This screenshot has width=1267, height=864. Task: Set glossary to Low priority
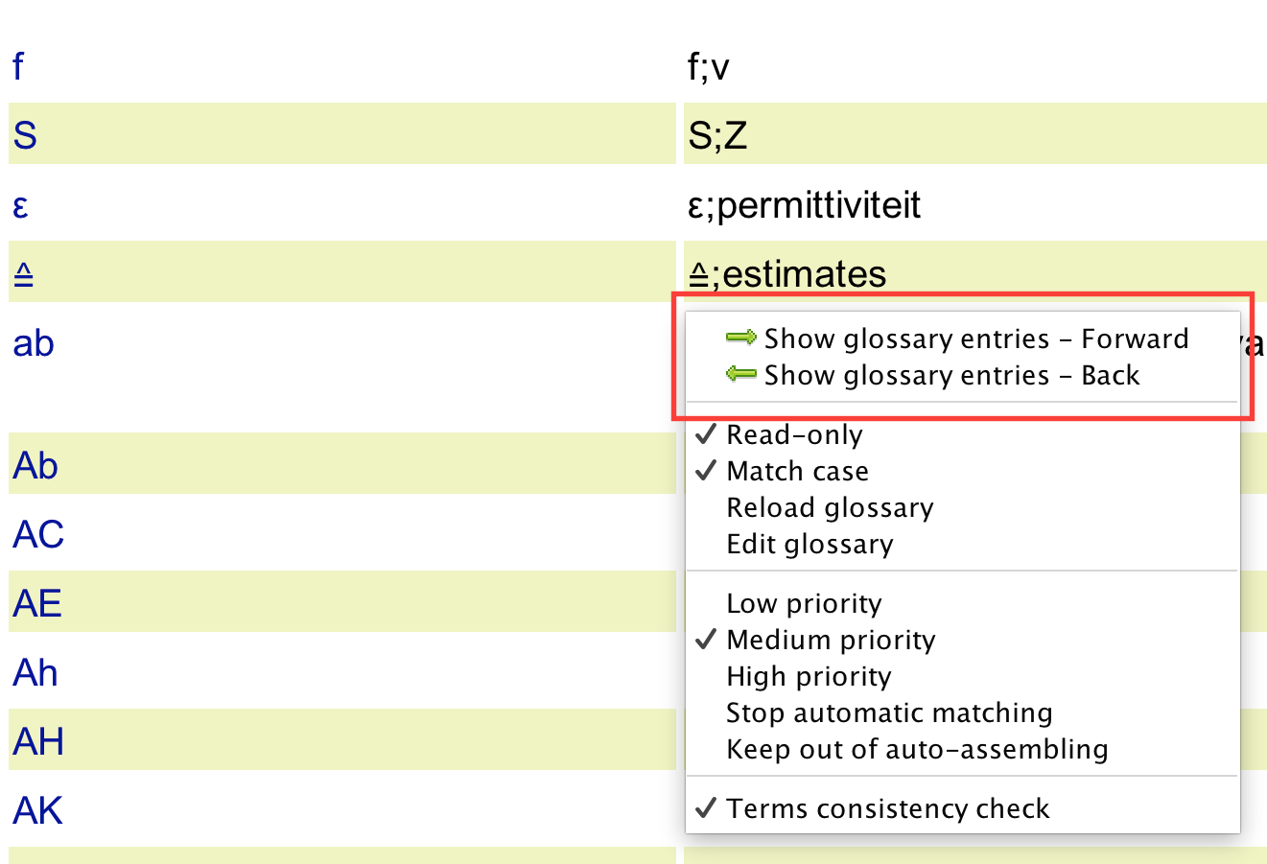804,603
